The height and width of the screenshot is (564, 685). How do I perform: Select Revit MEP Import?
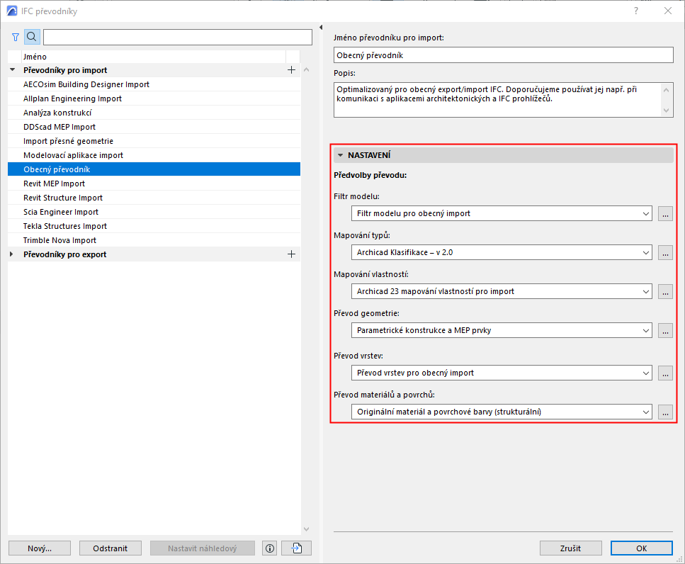coord(154,184)
